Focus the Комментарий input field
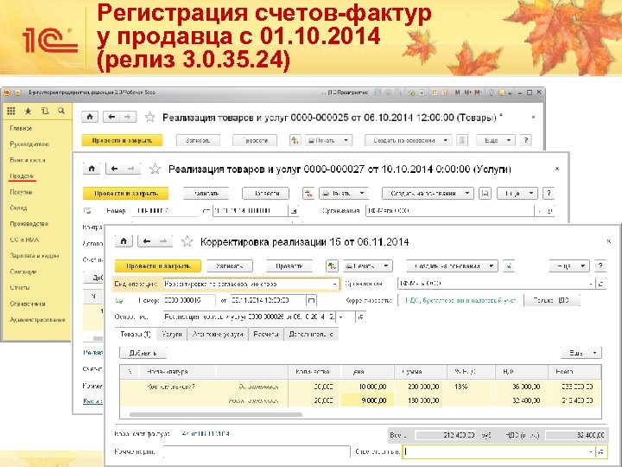Screen dimensions: 622x467 tap(257, 451)
